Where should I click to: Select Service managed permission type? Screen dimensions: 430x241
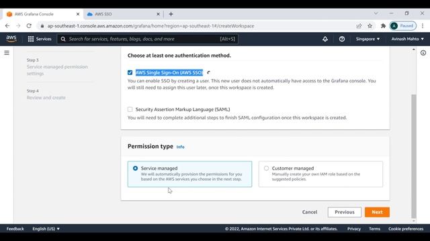189,174
